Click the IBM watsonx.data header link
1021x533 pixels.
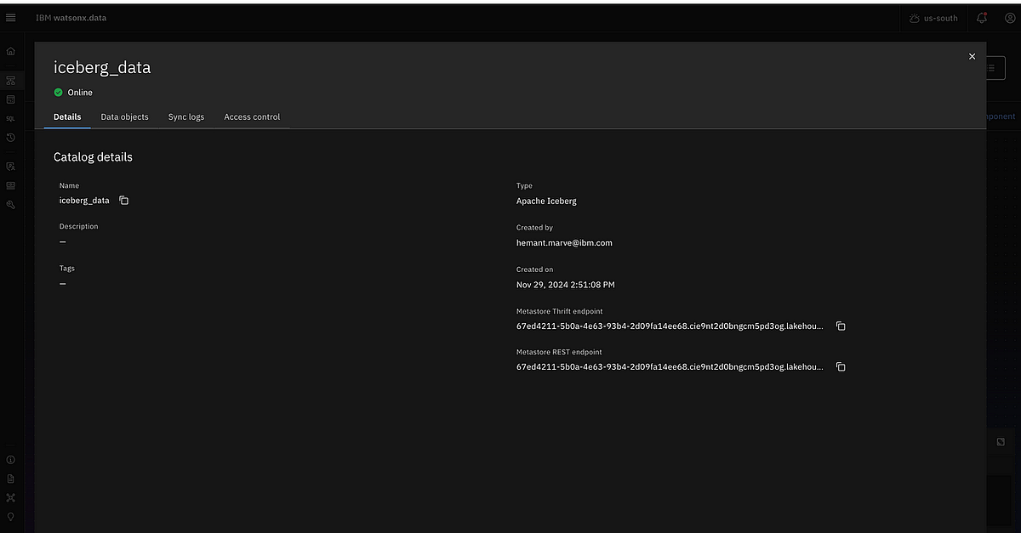[x=71, y=17]
